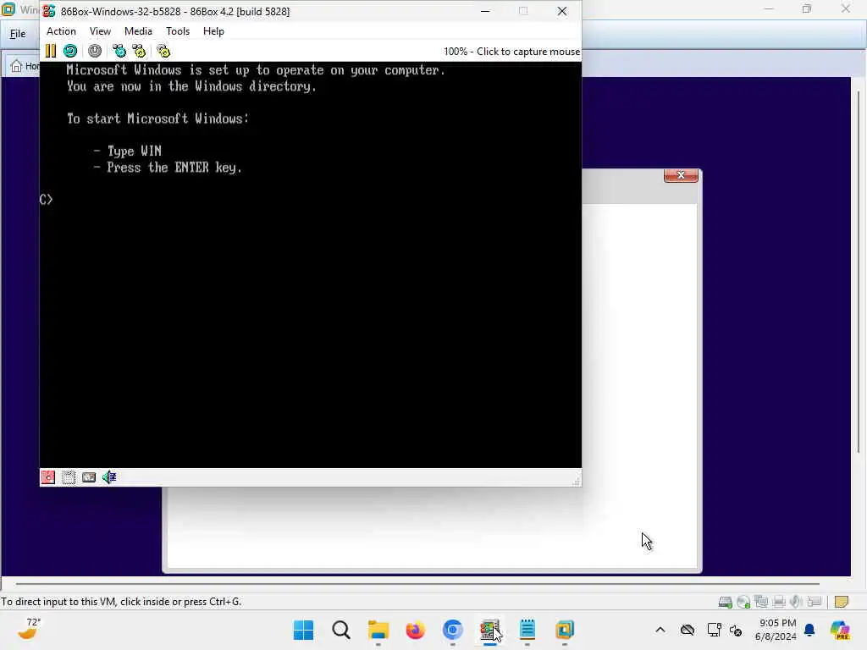Click the cloud sync-off tray icon
Screen dimensions: 867x650
click(688, 630)
